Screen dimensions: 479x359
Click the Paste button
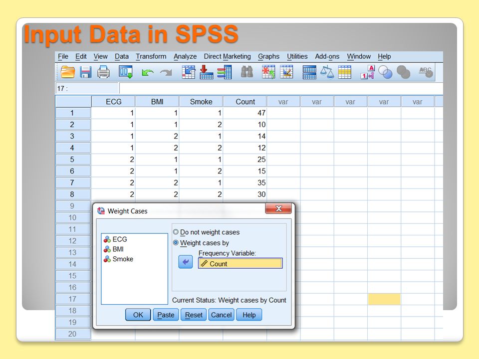click(166, 315)
